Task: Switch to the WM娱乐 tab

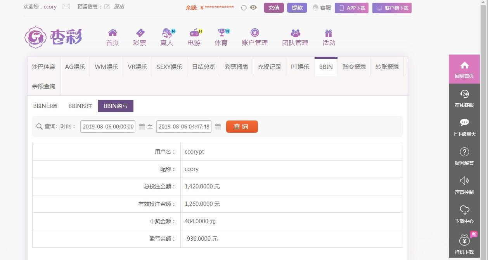Action: click(x=106, y=67)
